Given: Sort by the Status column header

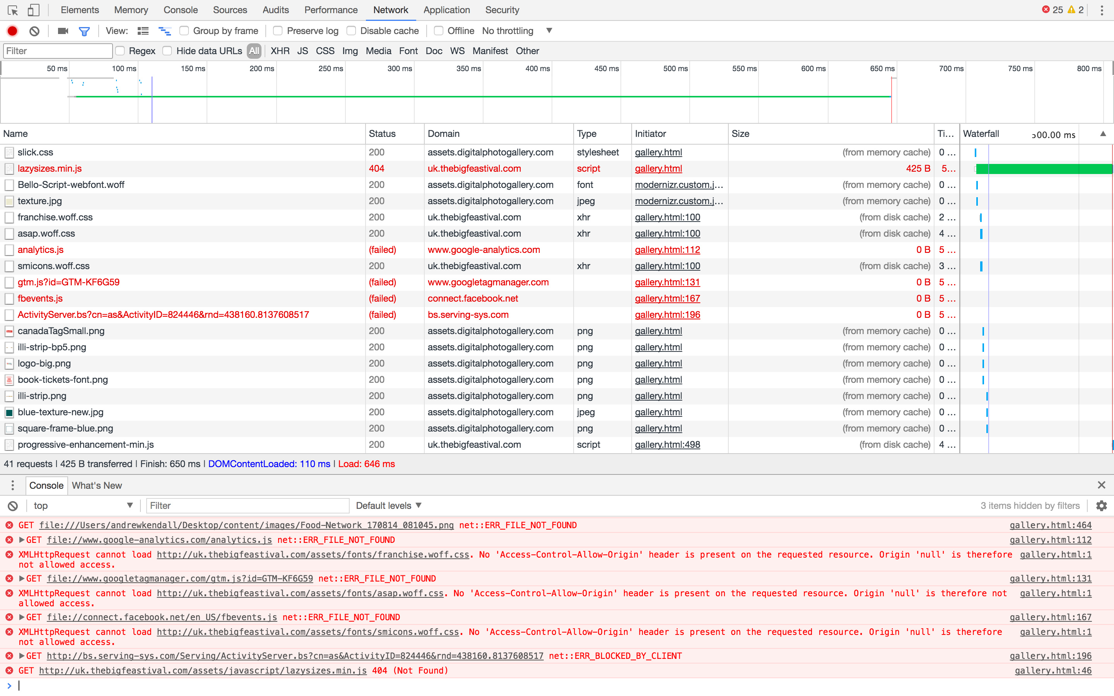Looking at the screenshot, I should 395,133.
